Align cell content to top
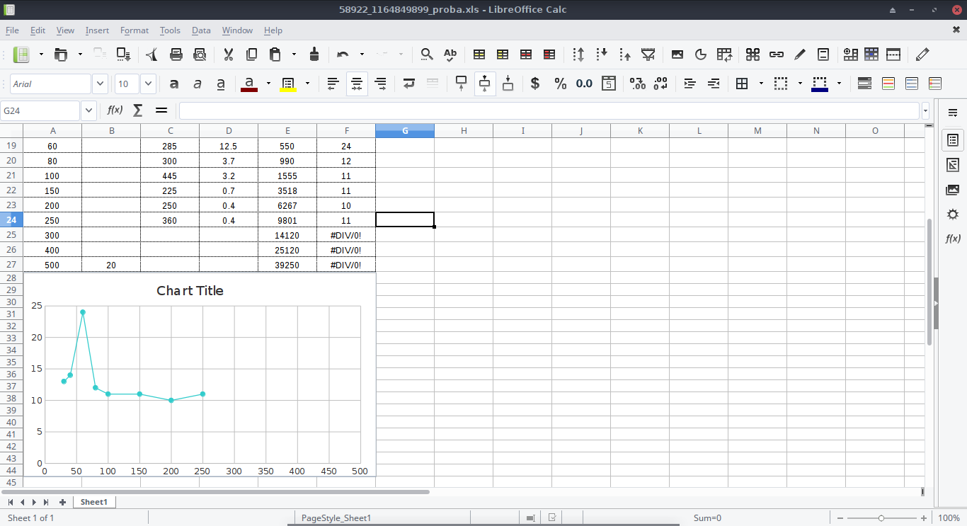 tap(461, 84)
